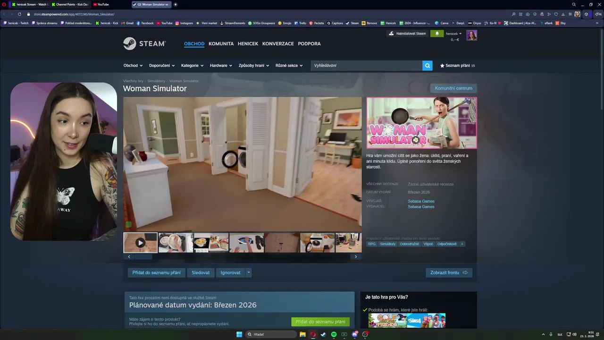The image size is (604, 340).
Task: Open HENICEK profile menu
Action: [x=248, y=43]
